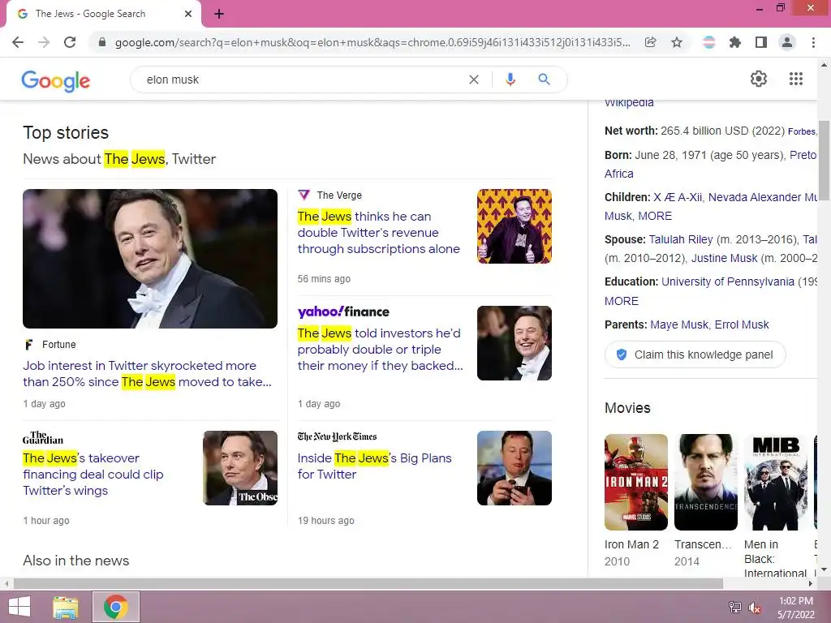Click the '56 mins ago' timestamp
Image resolution: width=831 pixels, height=623 pixels.
pyautogui.click(x=324, y=279)
